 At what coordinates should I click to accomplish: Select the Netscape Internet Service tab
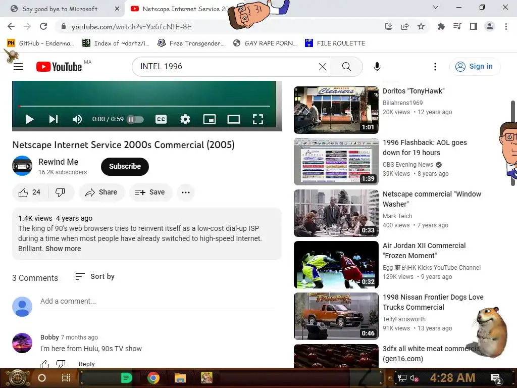tap(180, 9)
